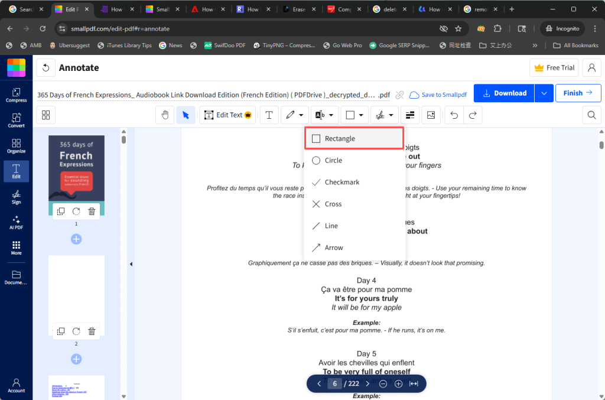Click the Finish button

click(x=577, y=93)
